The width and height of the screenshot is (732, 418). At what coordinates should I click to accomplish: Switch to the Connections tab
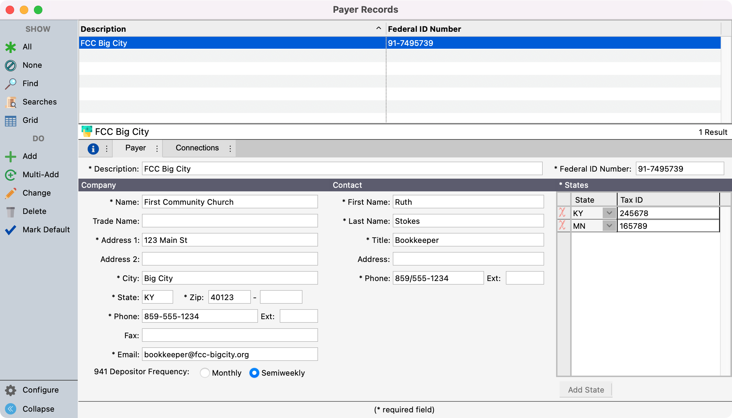pyautogui.click(x=197, y=148)
